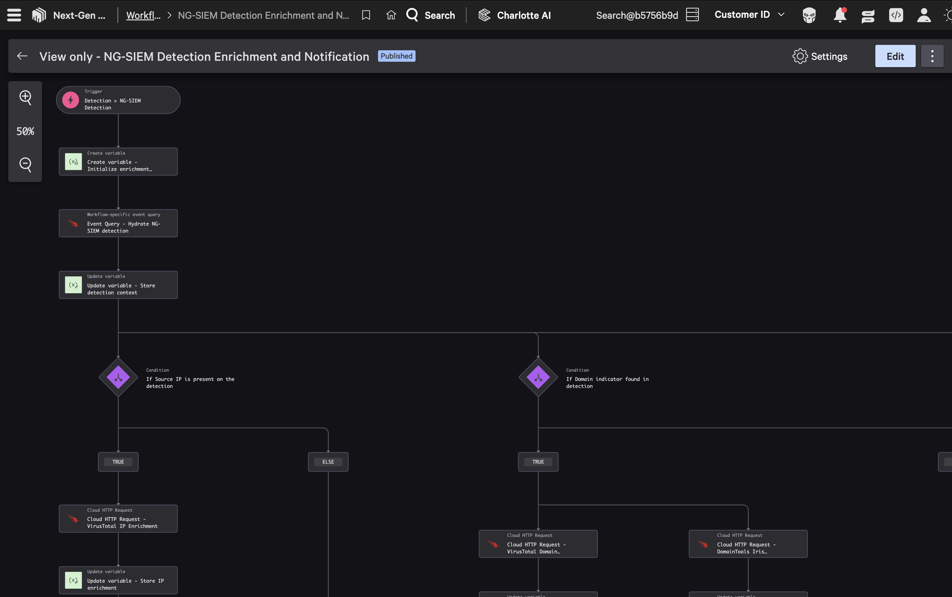This screenshot has width=952, height=597.
Task: Click the Search@b5756b9d account label
Action: [x=637, y=15]
